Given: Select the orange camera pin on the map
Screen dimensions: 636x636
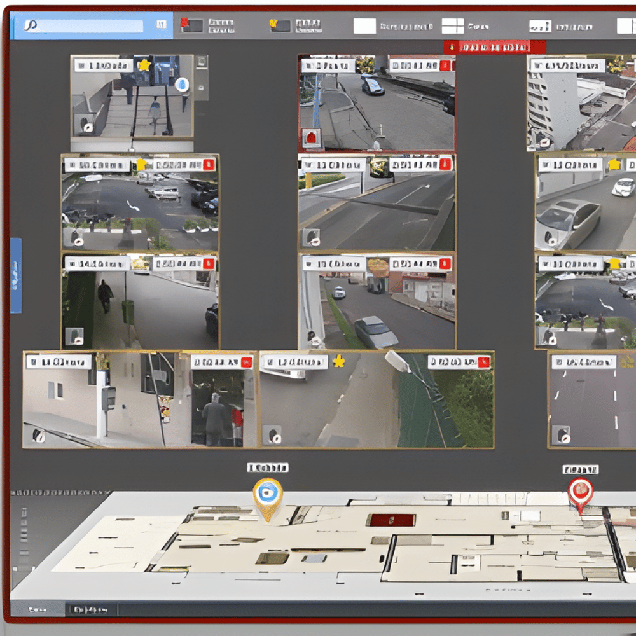Looking at the screenshot, I should pyautogui.click(x=268, y=497).
